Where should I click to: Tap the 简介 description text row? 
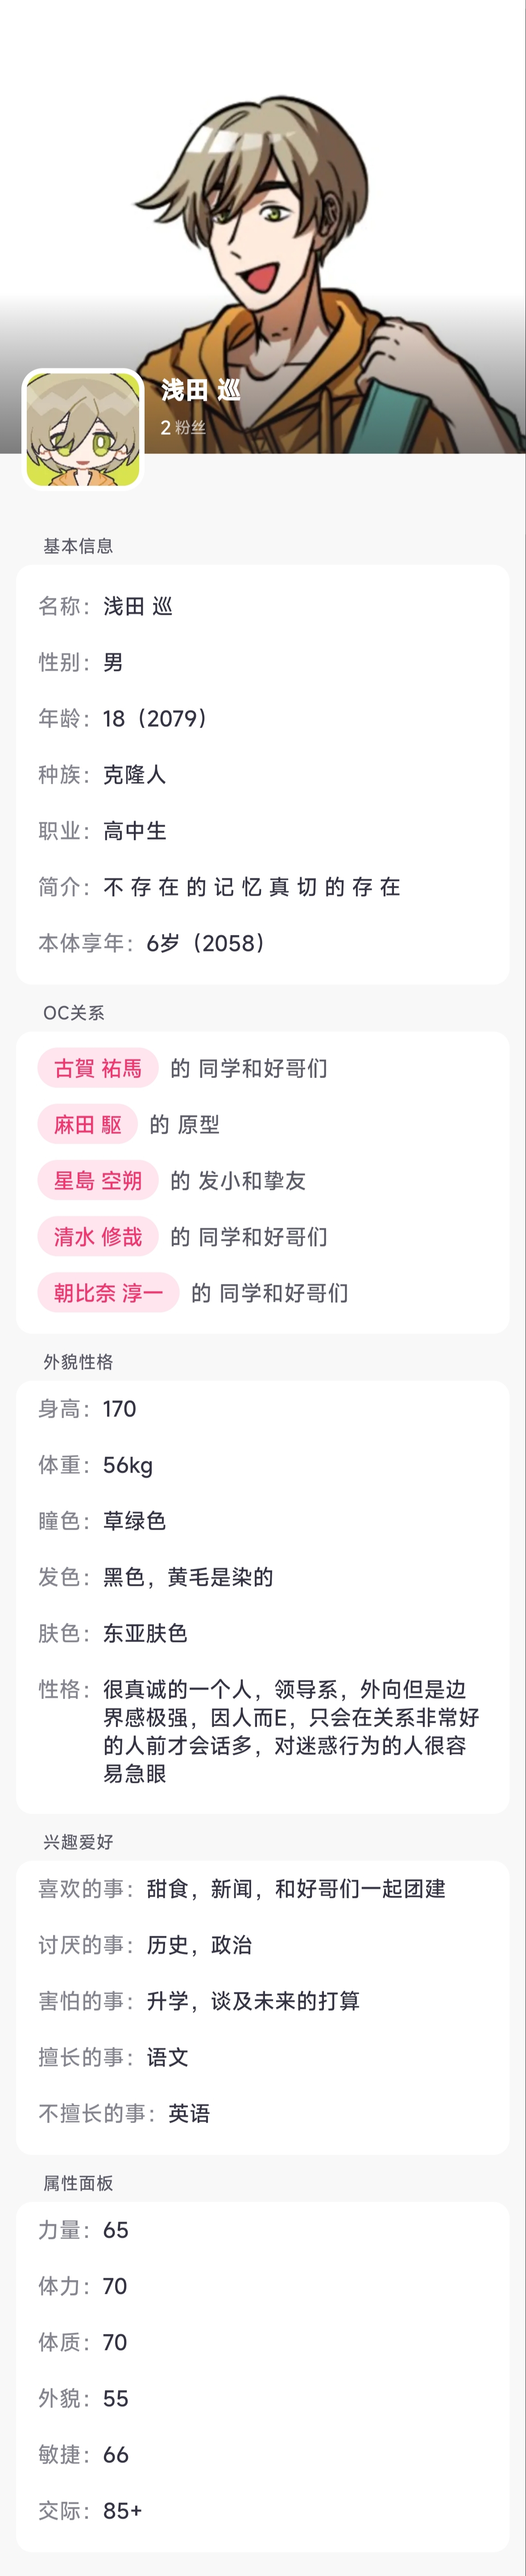point(263,887)
